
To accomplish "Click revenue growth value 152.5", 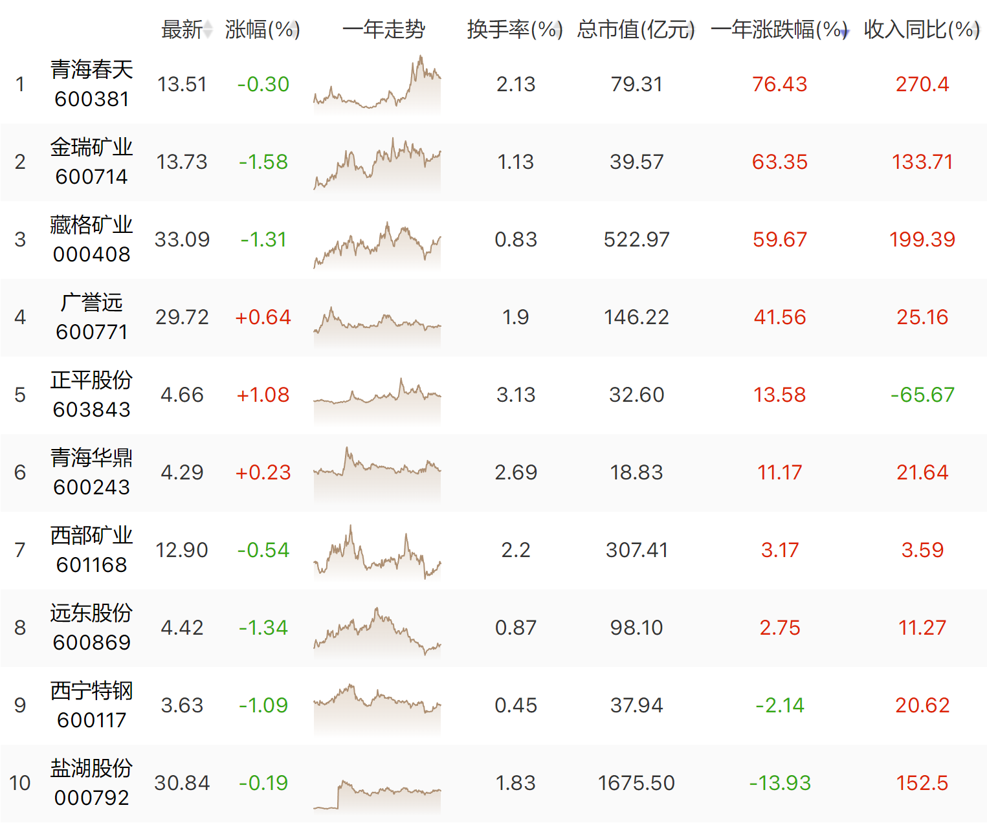I will tap(922, 783).
